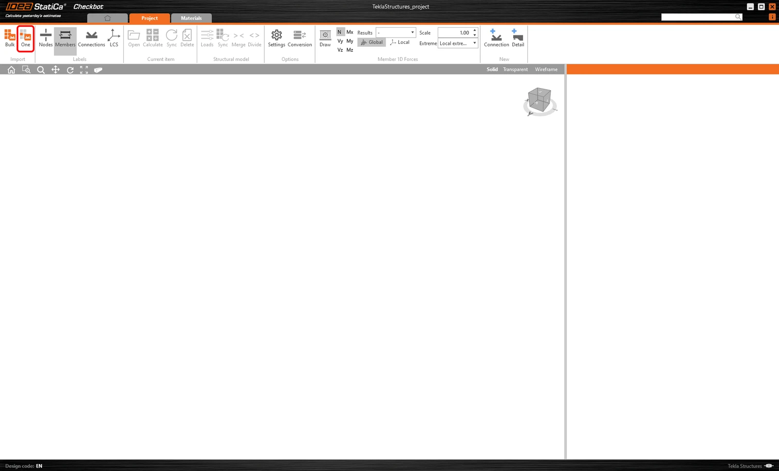The height and width of the screenshot is (471, 779).
Task: Open the Conversion options
Action: coord(300,38)
